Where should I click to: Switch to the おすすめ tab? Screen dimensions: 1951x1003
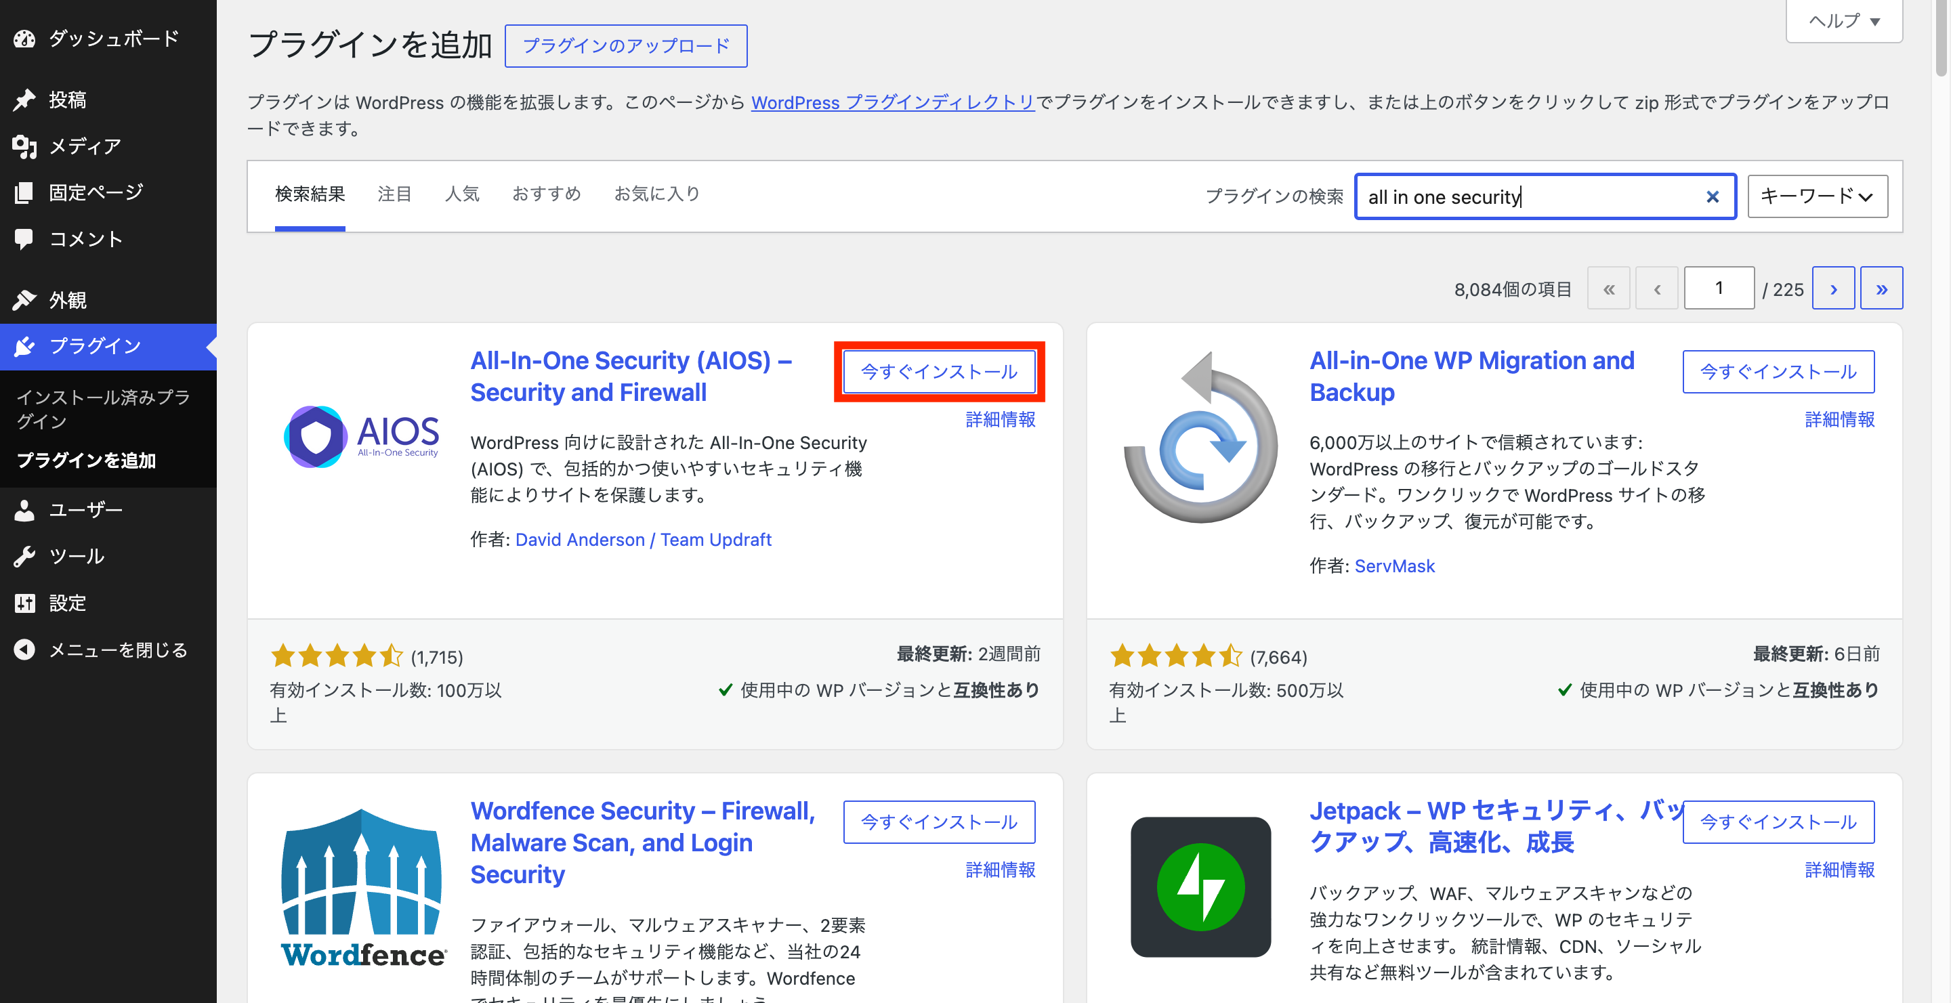(546, 194)
